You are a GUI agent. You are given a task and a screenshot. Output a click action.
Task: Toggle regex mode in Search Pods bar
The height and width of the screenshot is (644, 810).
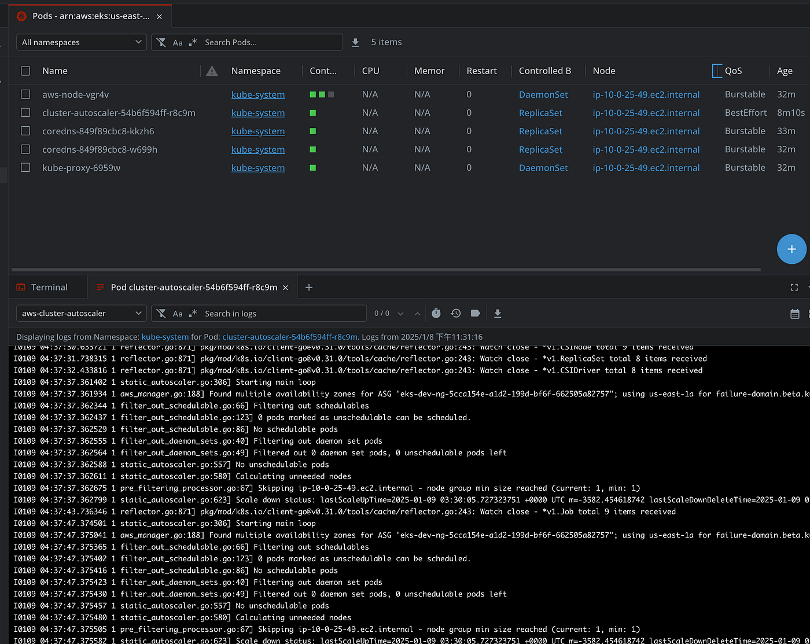193,42
